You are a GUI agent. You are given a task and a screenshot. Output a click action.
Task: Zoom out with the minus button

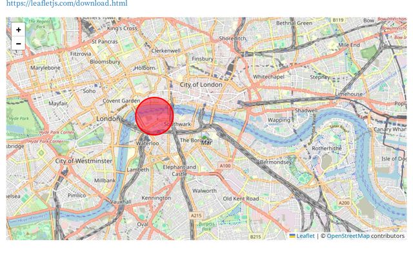[19, 43]
